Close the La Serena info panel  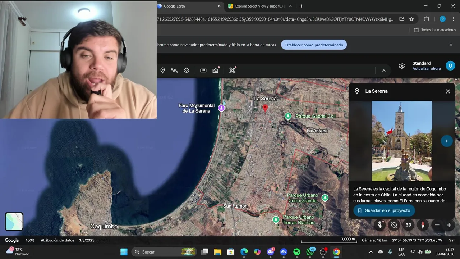[448, 91]
